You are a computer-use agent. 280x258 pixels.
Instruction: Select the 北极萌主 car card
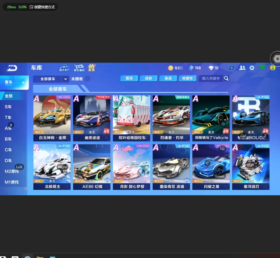click(52, 167)
